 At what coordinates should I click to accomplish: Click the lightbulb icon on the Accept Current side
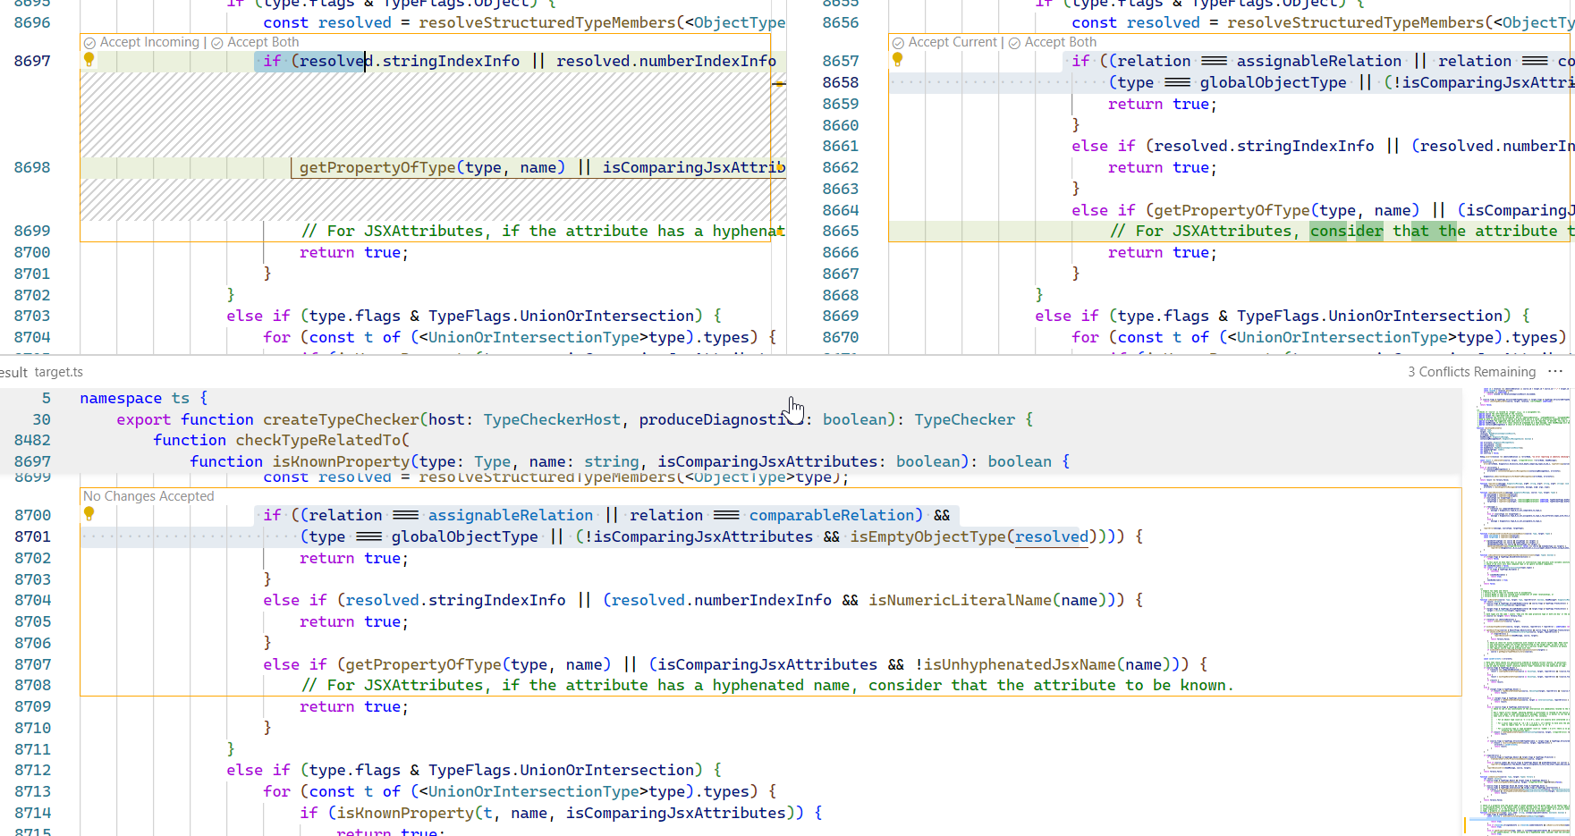pos(897,59)
